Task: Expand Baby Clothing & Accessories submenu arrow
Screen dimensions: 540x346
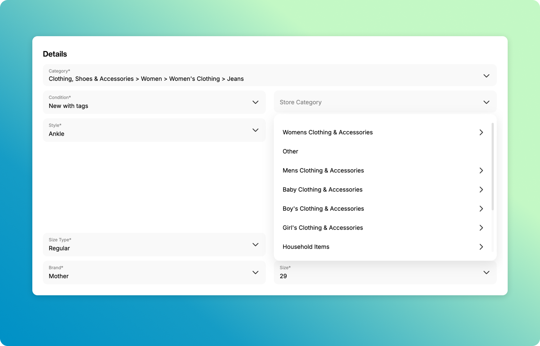Action: pos(481,190)
